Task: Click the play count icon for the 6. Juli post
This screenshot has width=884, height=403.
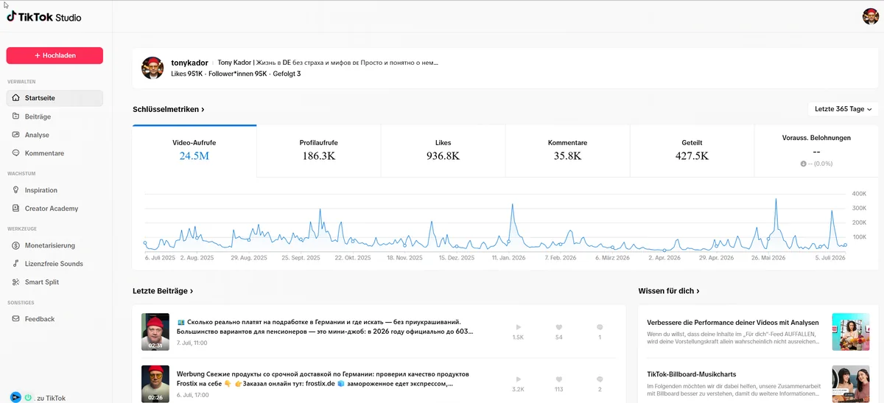Action: [518, 379]
